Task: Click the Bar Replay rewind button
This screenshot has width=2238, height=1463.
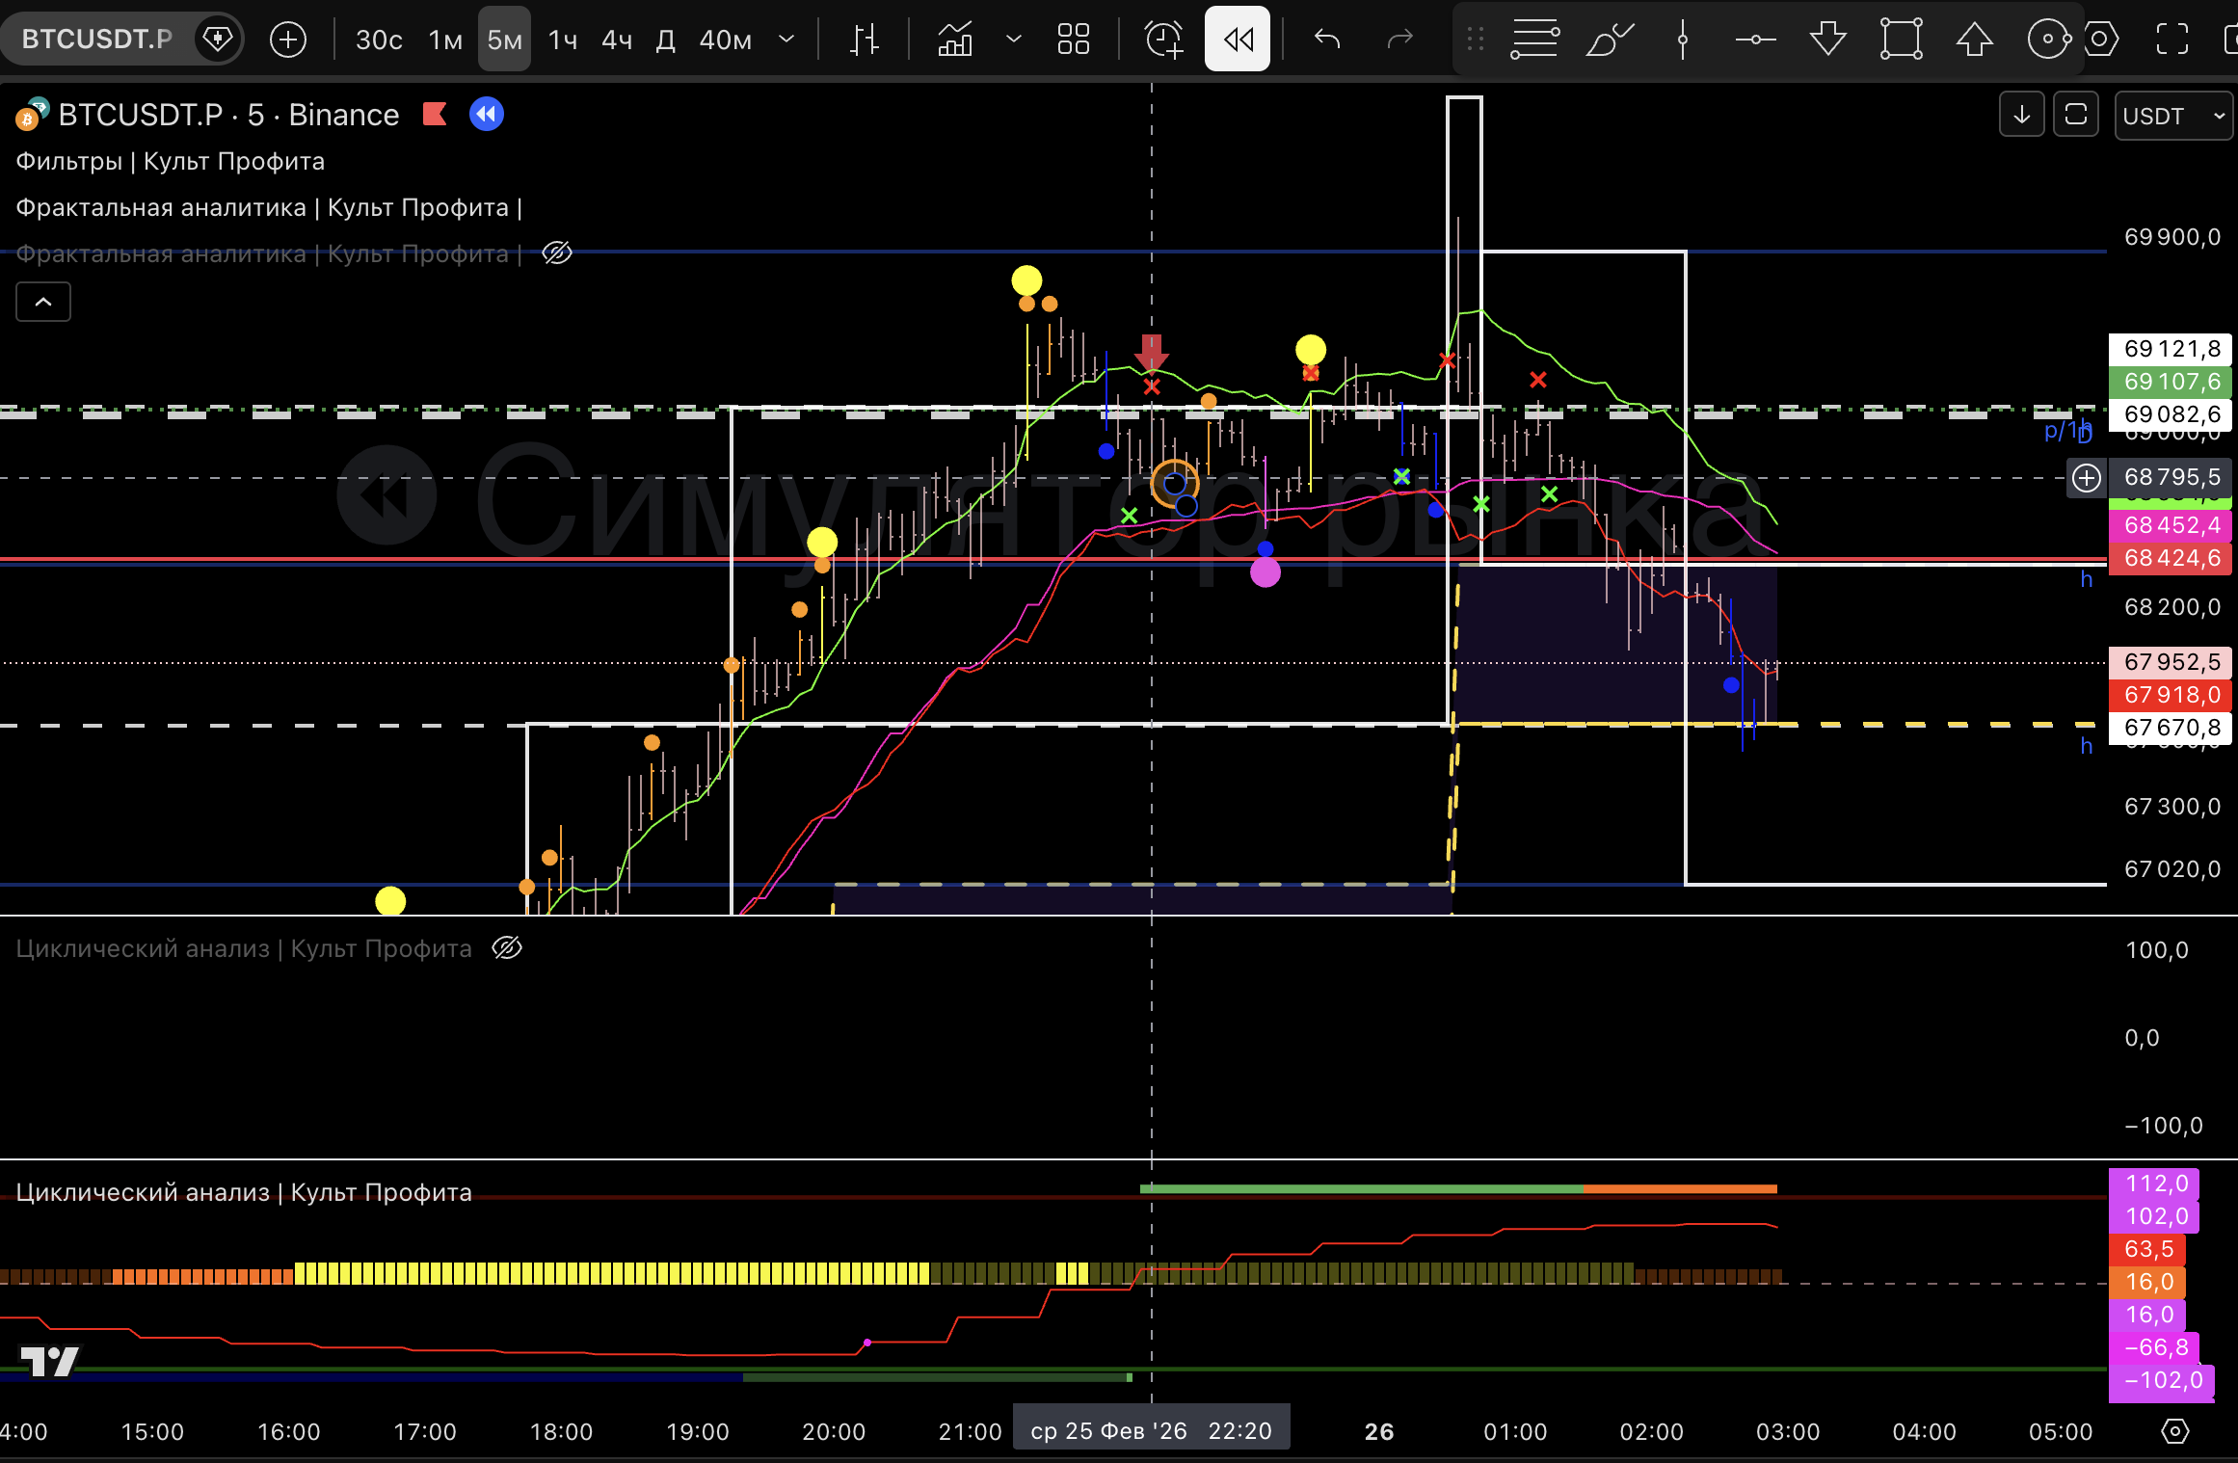Action: (x=1238, y=40)
